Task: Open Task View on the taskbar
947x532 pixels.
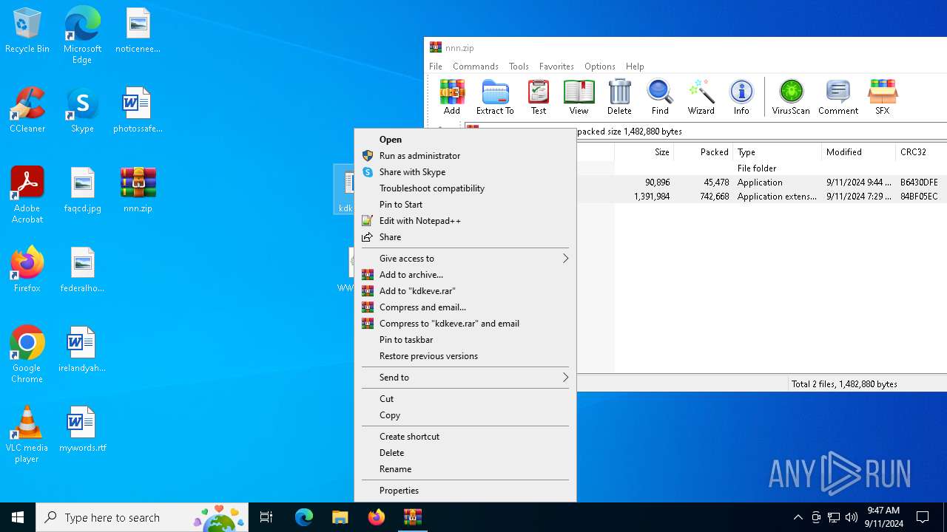Action: click(266, 517)
